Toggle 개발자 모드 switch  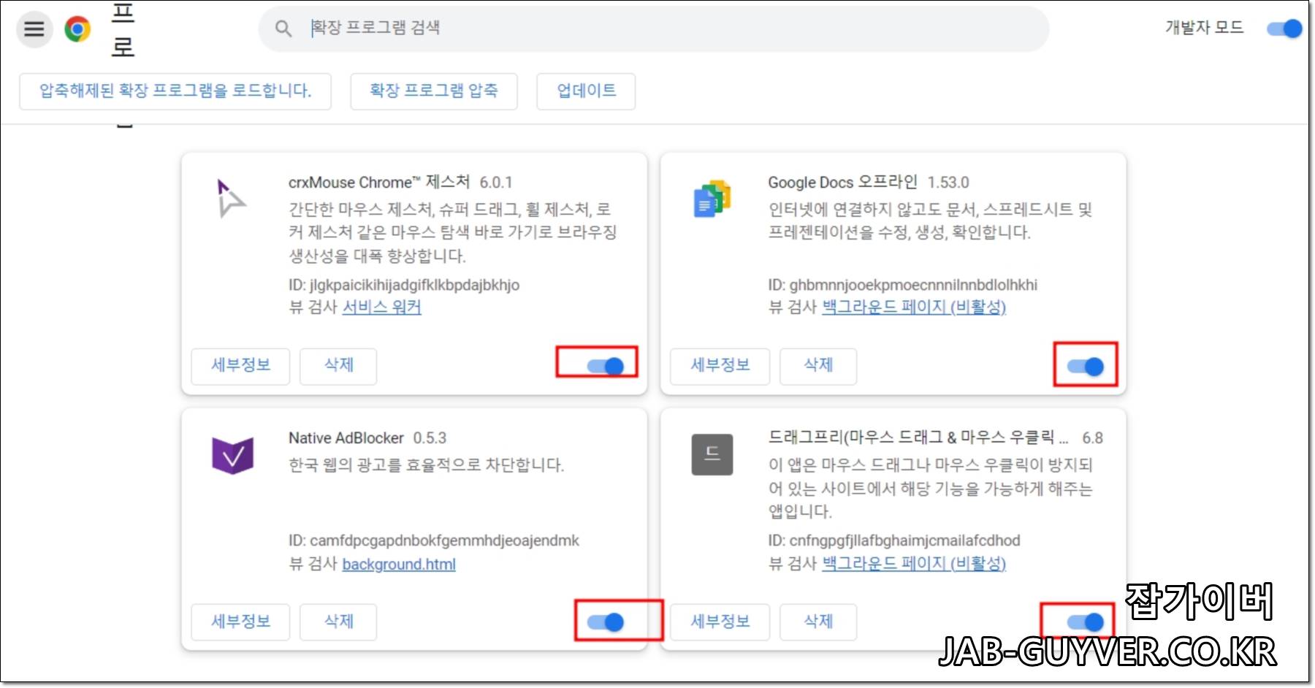[x=1285, y=28]
